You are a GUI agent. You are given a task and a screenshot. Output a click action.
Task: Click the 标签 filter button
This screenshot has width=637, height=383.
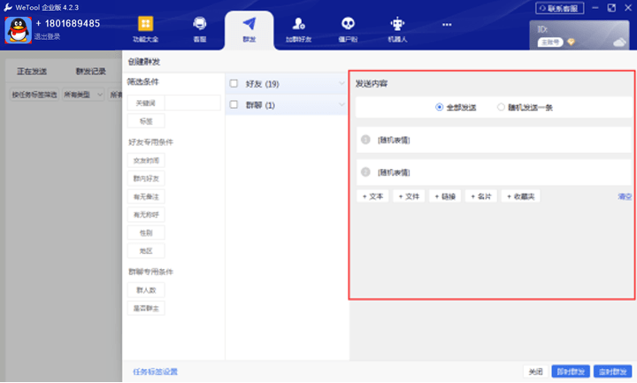[x=146, y=121]
